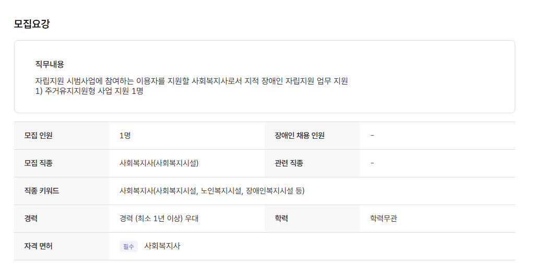
Task: Select the 자립지원 시범사업 description line
Action: [191, 81]
